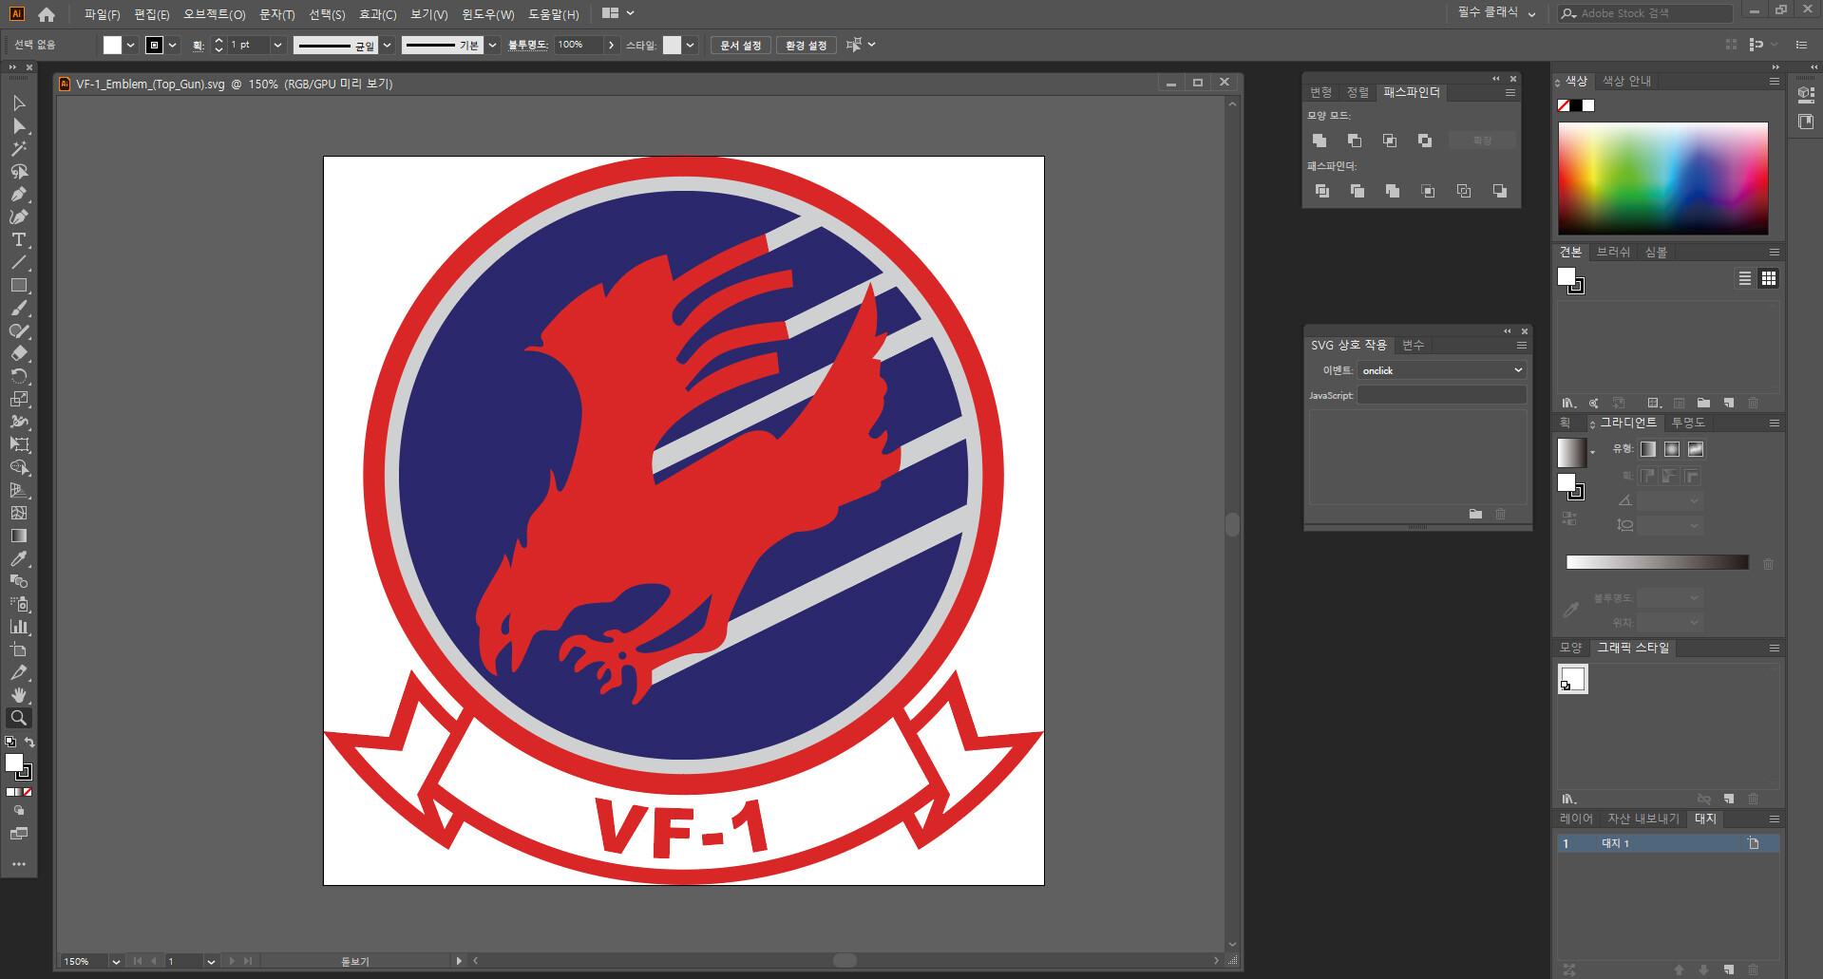Choose the Magic Wand tool

[19, 148]
